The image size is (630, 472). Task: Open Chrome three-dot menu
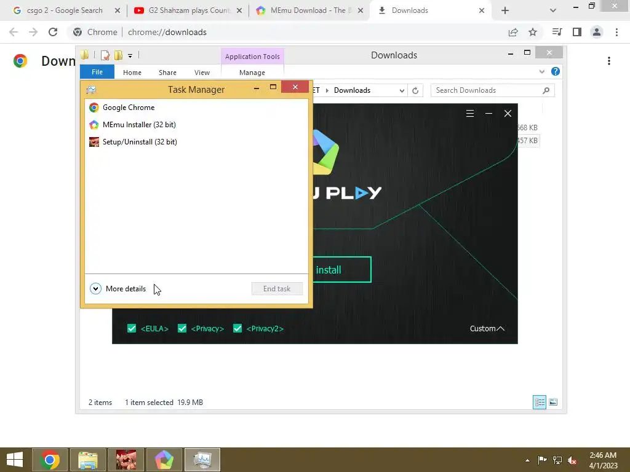tap(616, 32)
